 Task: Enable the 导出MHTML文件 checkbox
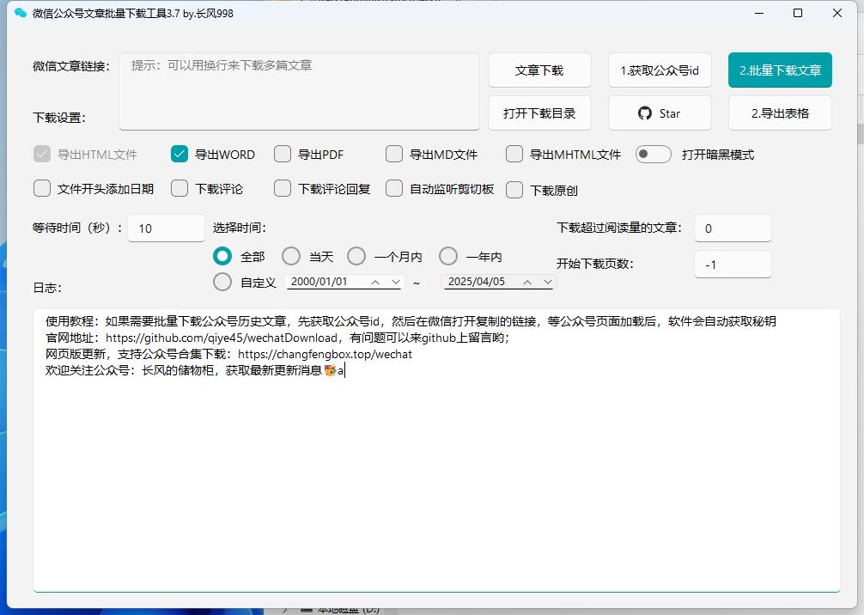[x=514, y=155]
